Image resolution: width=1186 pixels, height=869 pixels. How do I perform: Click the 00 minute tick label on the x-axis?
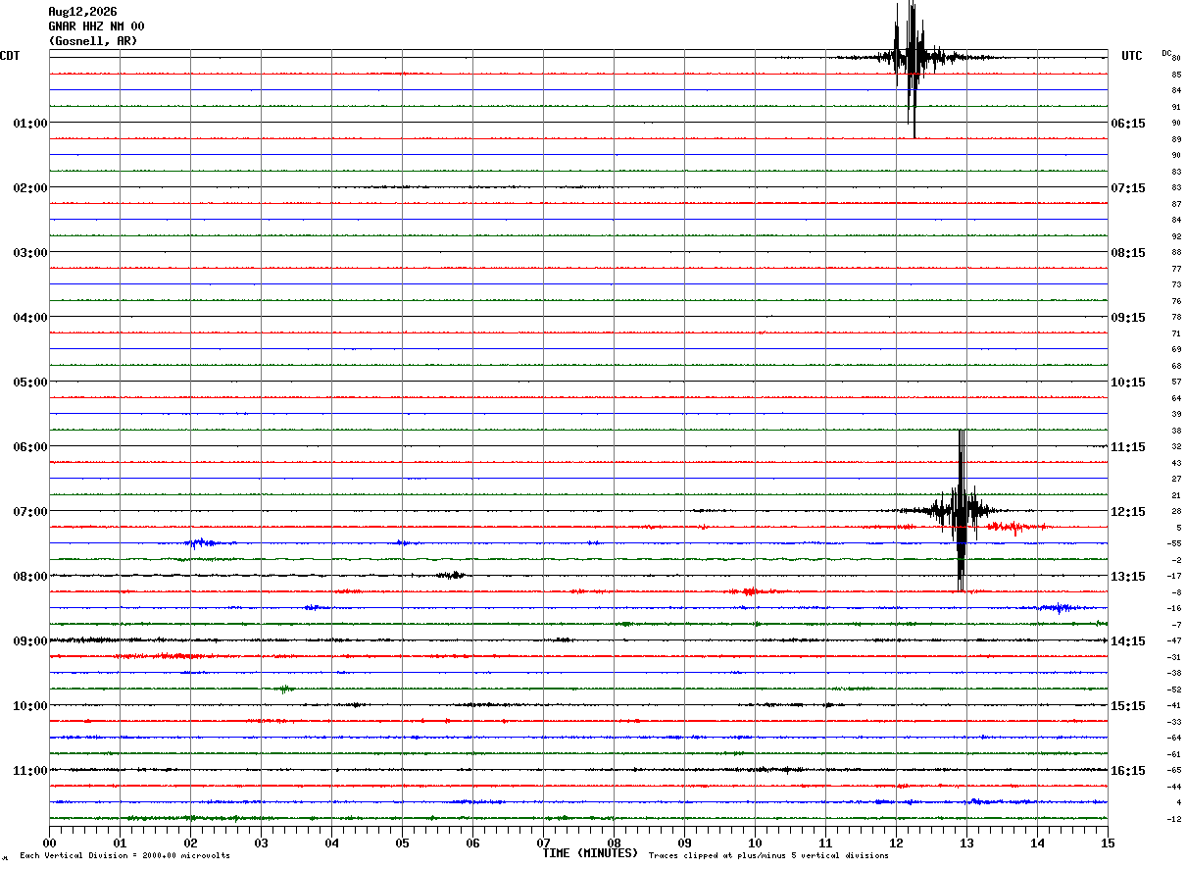(49, 843)
